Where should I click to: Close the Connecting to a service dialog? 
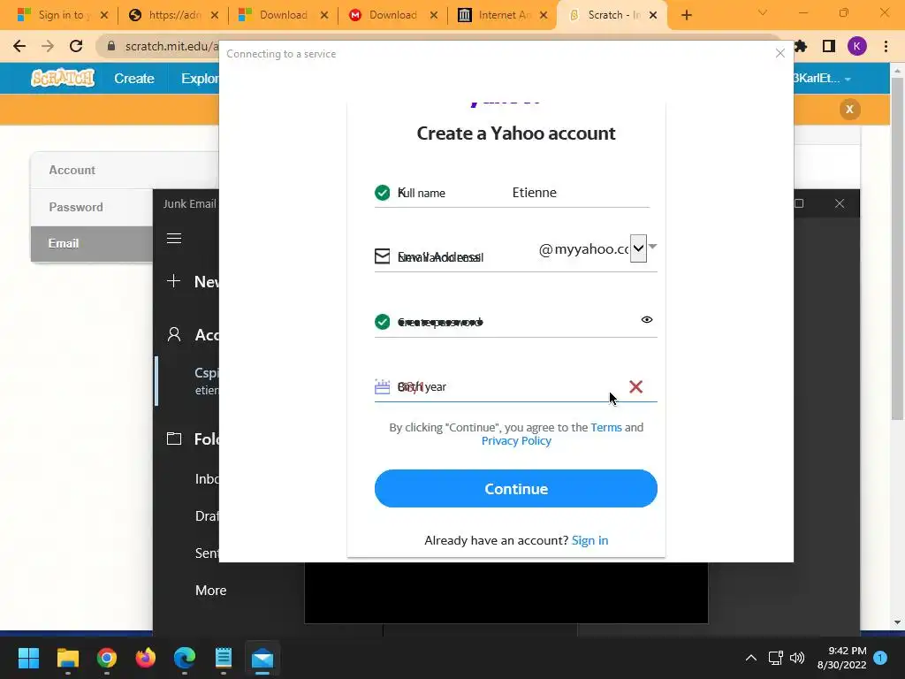click(x=780, y=53)
